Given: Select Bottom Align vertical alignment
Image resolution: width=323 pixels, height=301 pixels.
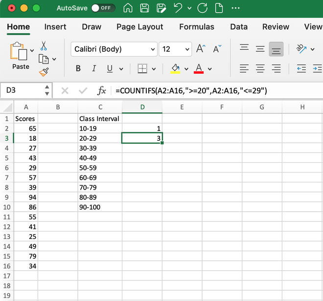Looking at the screenshot, I should pyautogui.click(x=276, y=49).
